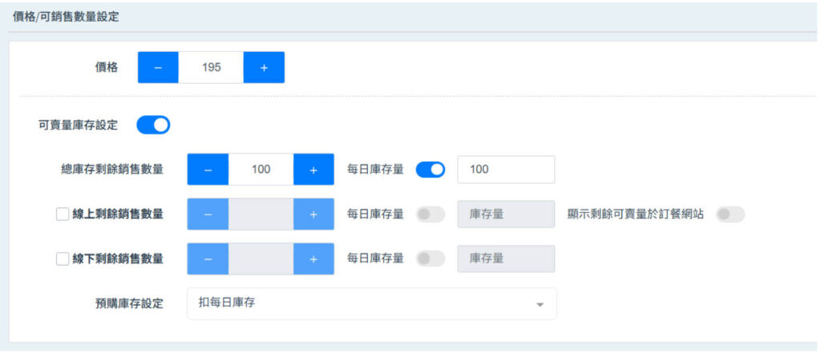Check the 線下剩餘銷售數量 checkbox
The width and height of the screenshot is (821, 353).
[62, 259]
